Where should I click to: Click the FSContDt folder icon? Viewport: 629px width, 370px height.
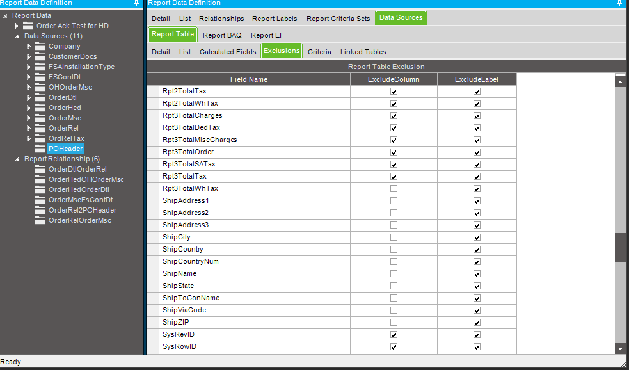(x=40, y=77)
